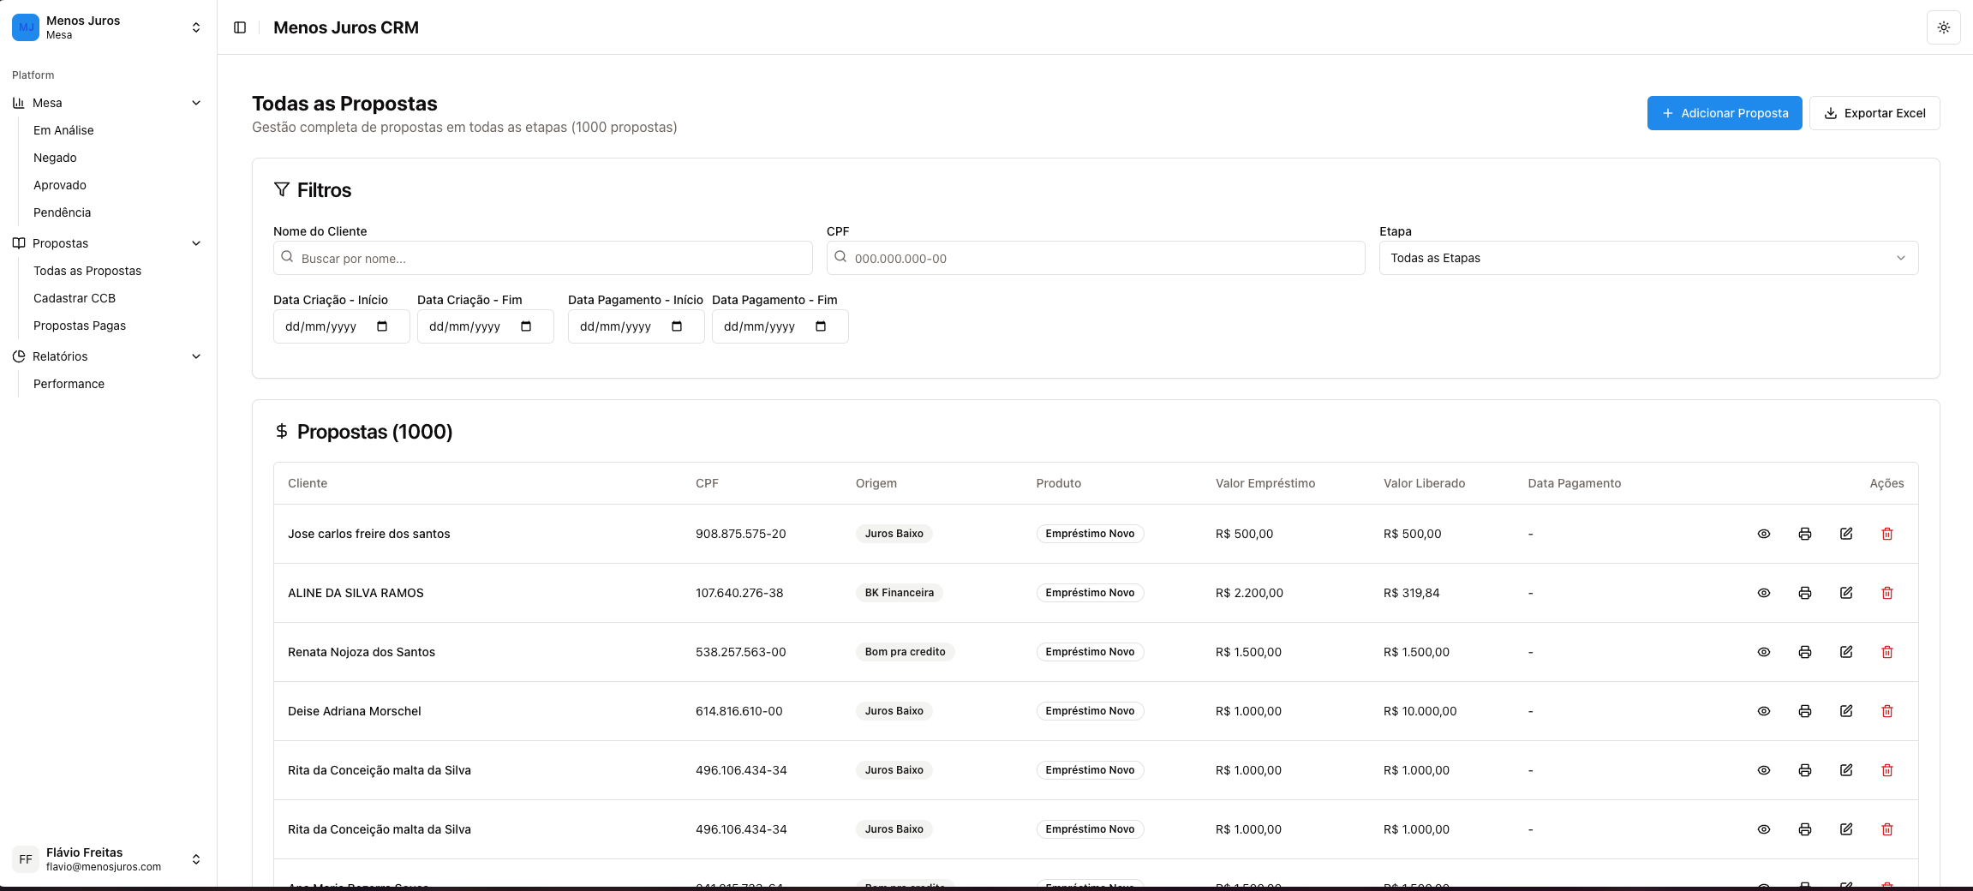Open calendar for Data Pagamento - Início
1973x891 pixels.
click(677, 326)
